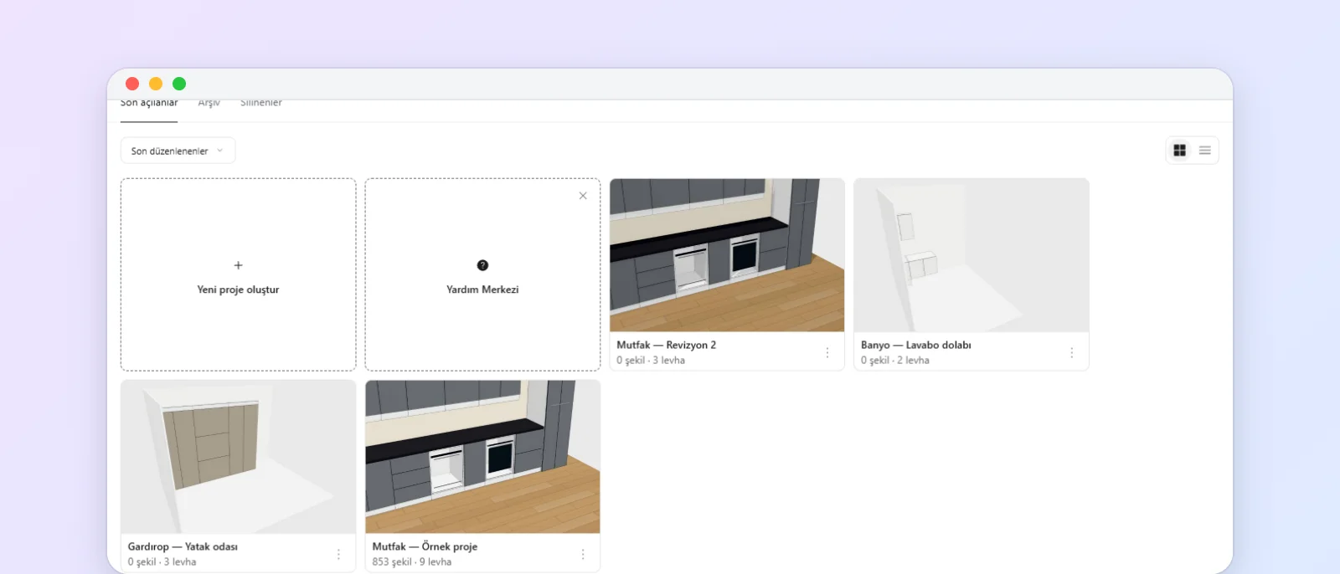Switch to the Arşiv tab
This screenshot has height=574, width=1340.
(x=209, y=104)
